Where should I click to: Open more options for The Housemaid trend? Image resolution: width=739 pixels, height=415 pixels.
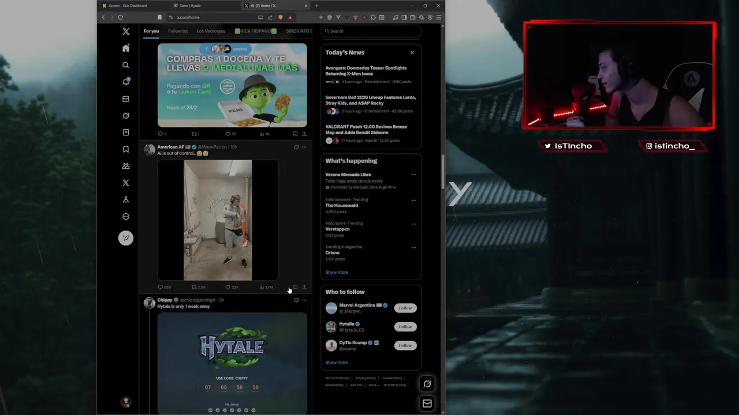click(x=414, y=201)
